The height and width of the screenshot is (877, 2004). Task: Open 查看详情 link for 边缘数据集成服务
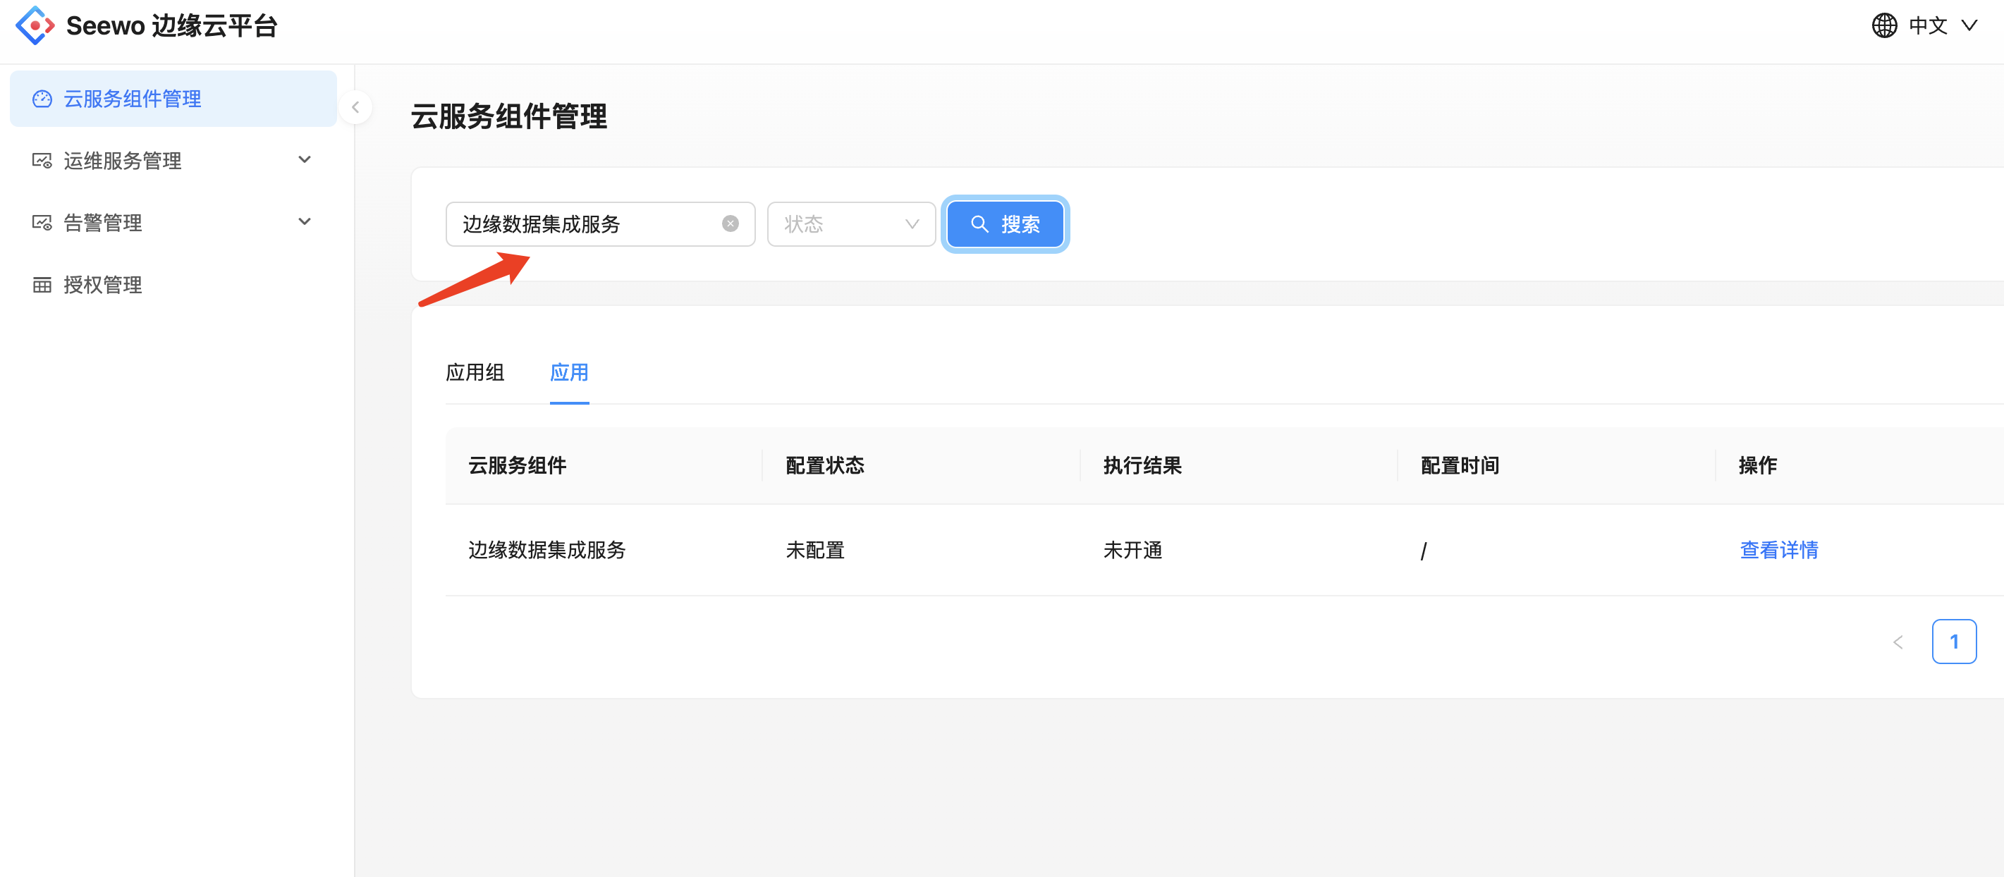pos(1778,550)
